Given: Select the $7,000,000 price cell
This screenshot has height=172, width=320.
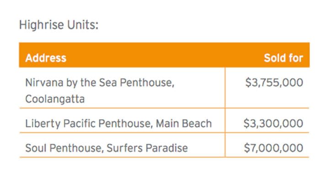Looking at the screenshot, I should coord(273,148).
